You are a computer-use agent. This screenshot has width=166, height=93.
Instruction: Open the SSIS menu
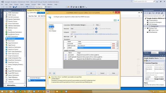pos(39,4)
